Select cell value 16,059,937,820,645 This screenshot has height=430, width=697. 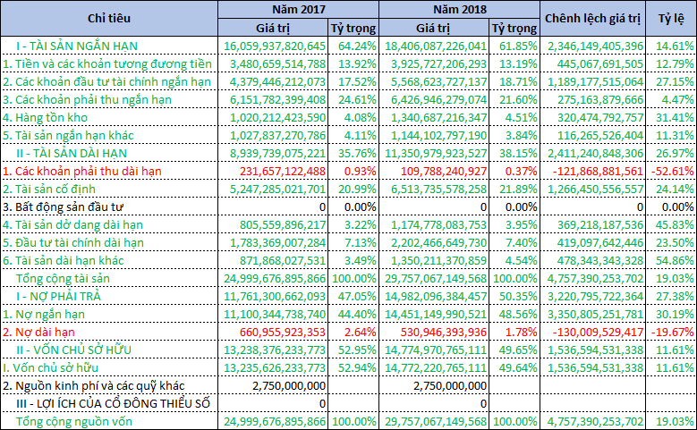coord(275,46)
